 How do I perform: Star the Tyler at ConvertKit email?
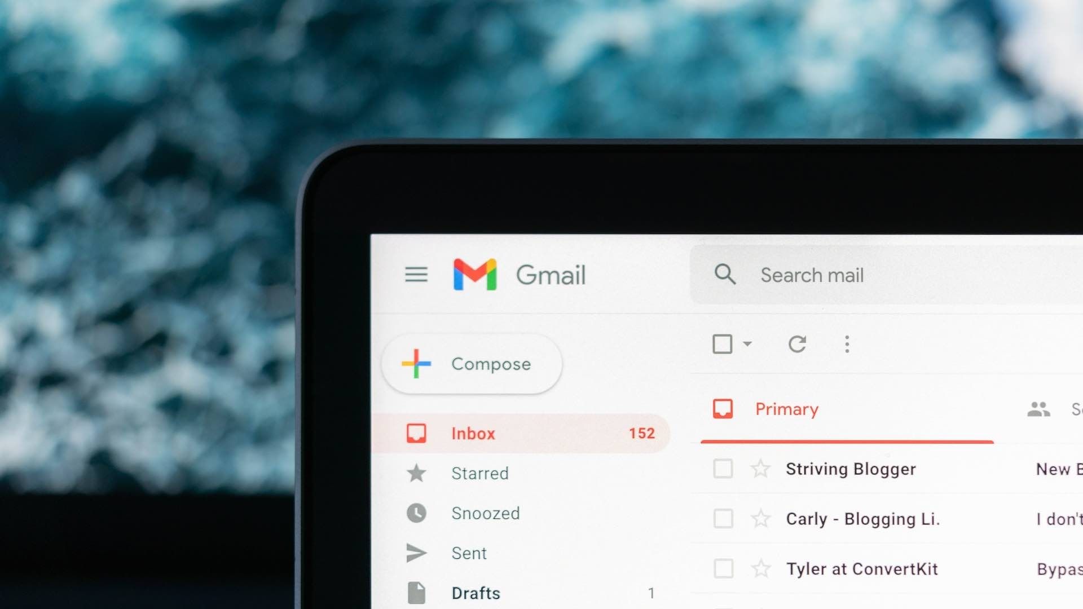[759, 568]
